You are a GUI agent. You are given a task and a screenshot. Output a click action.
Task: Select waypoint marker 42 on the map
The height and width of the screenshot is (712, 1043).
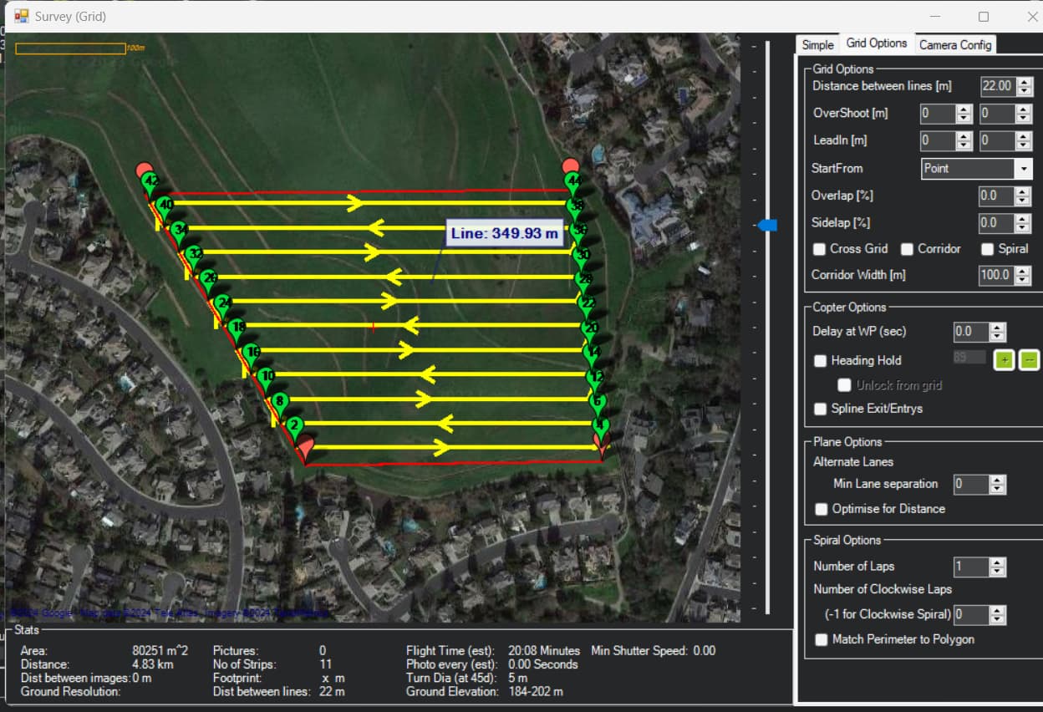(152, 180)
